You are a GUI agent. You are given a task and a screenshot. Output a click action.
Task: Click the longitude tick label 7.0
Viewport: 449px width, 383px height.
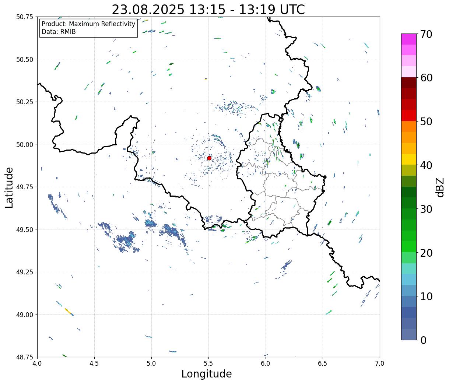pyautogui.click(x=380, y=363)
